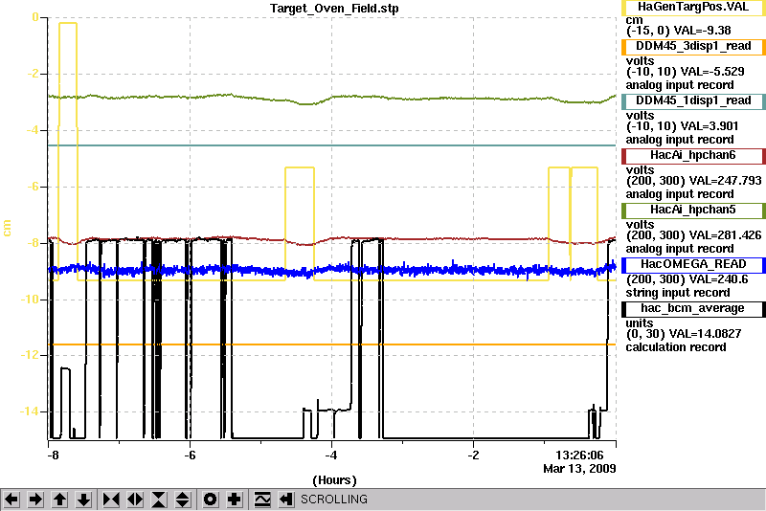Click the -8 tick label on the x-axis
This screenshot has width=766, height=511.
(x=53, y=455)
